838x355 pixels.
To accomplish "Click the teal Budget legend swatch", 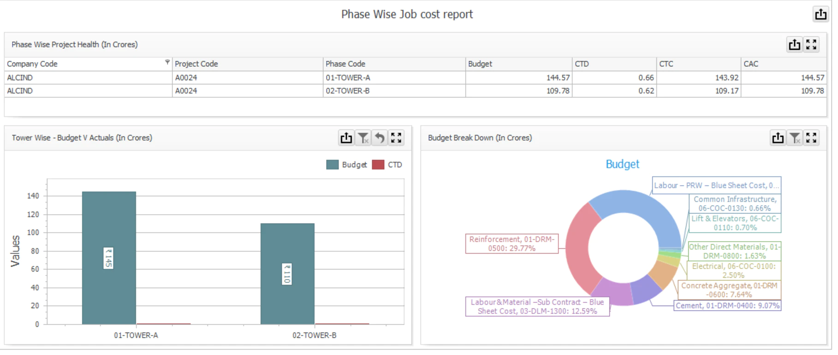I will (332, 165).
